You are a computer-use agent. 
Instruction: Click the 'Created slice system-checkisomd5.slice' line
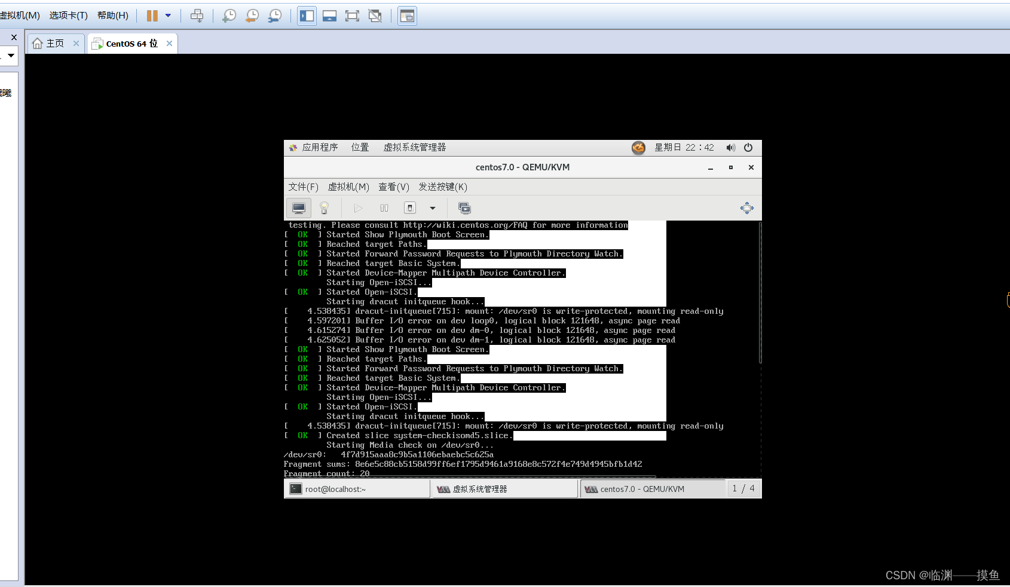point(398,435)
